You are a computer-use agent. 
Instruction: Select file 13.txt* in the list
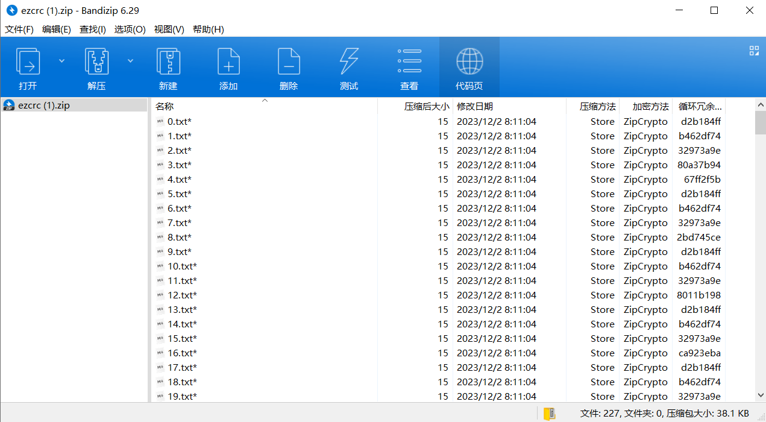(182, 309)
